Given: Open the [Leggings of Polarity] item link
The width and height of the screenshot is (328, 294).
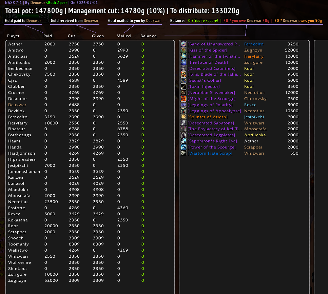Looking at the screenshot, I should 210,105.
